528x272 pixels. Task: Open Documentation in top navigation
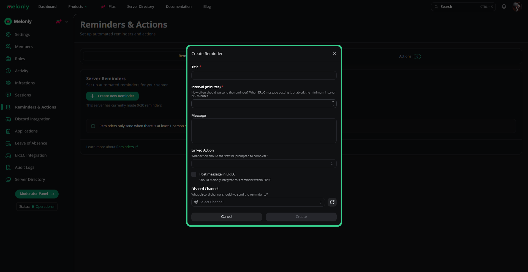(179, 7)
